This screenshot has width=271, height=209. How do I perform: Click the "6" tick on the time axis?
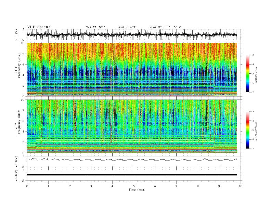(x=155, y=186)
